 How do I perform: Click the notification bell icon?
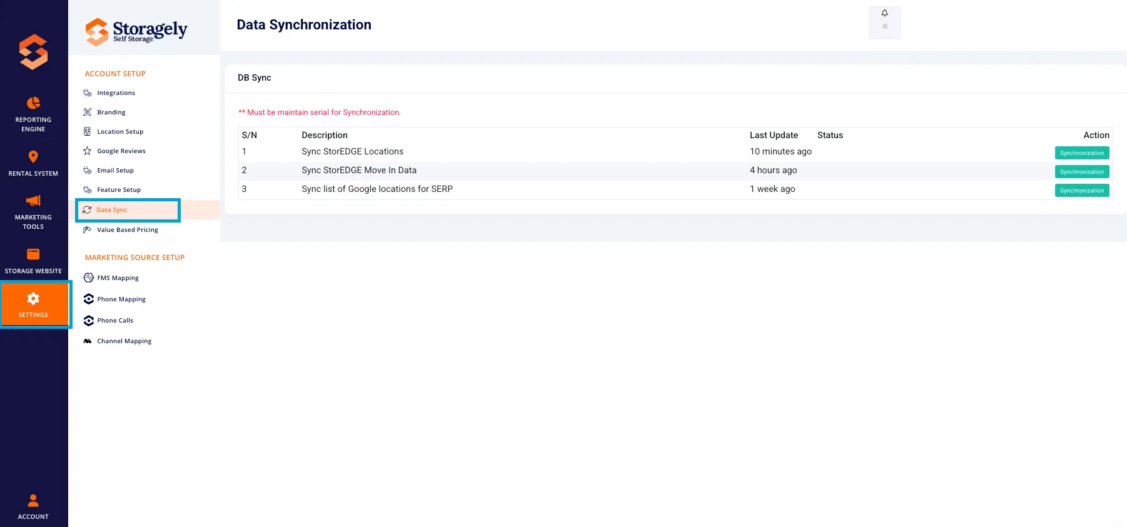click(x=884, y=13)
